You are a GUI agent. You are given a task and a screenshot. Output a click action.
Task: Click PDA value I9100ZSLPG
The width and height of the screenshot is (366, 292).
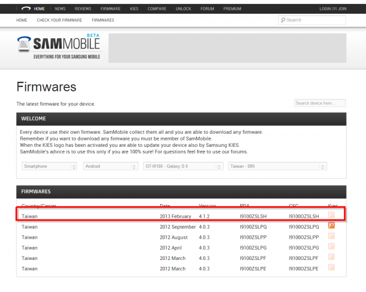click(x=253, y=248)
